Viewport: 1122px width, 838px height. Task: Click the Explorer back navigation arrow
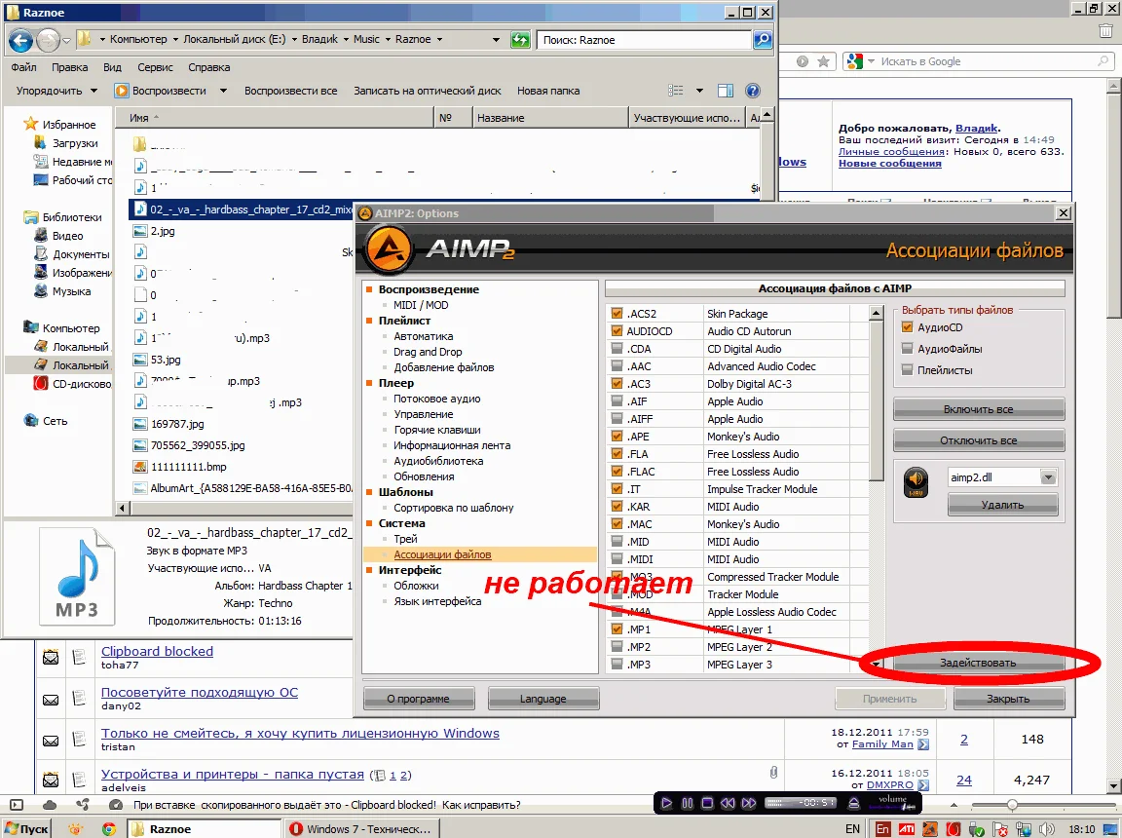click(20, 40)
